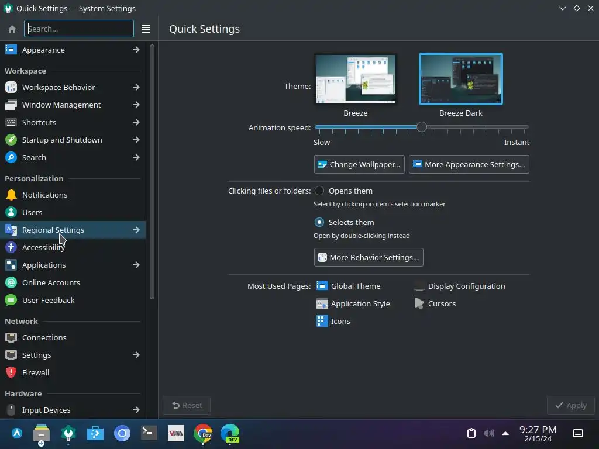Click the Notifications bell icon

[11, 195]
